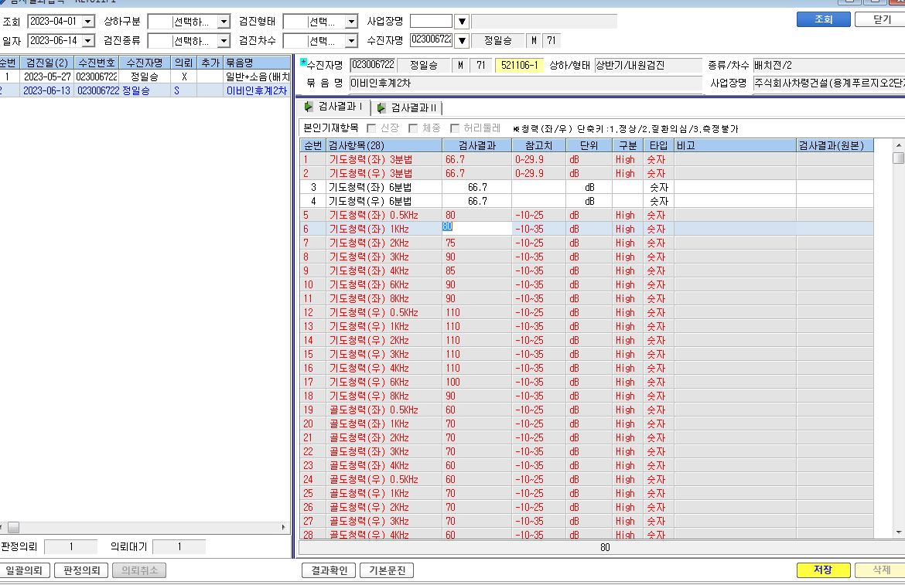This screenshot has width=905, height=585.
Task: Click the blue 조회 button
Action: 823,19
